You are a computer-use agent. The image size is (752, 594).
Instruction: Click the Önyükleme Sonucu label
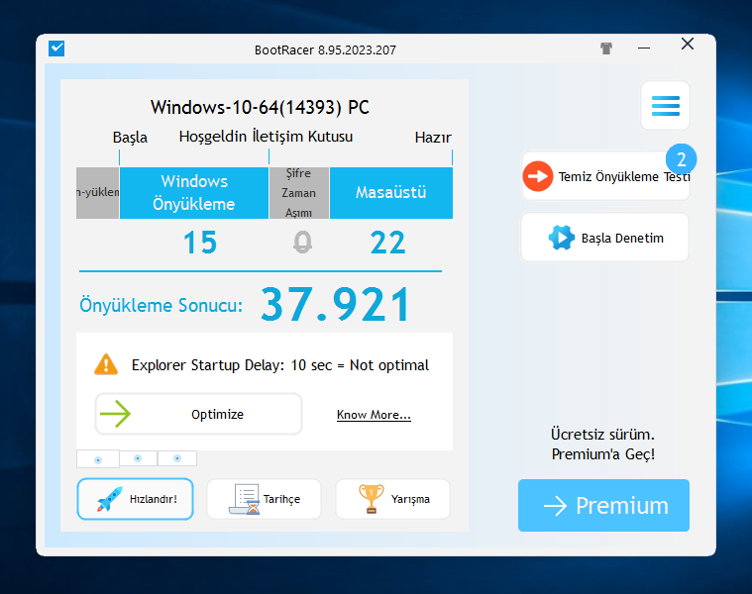(161, 305)
